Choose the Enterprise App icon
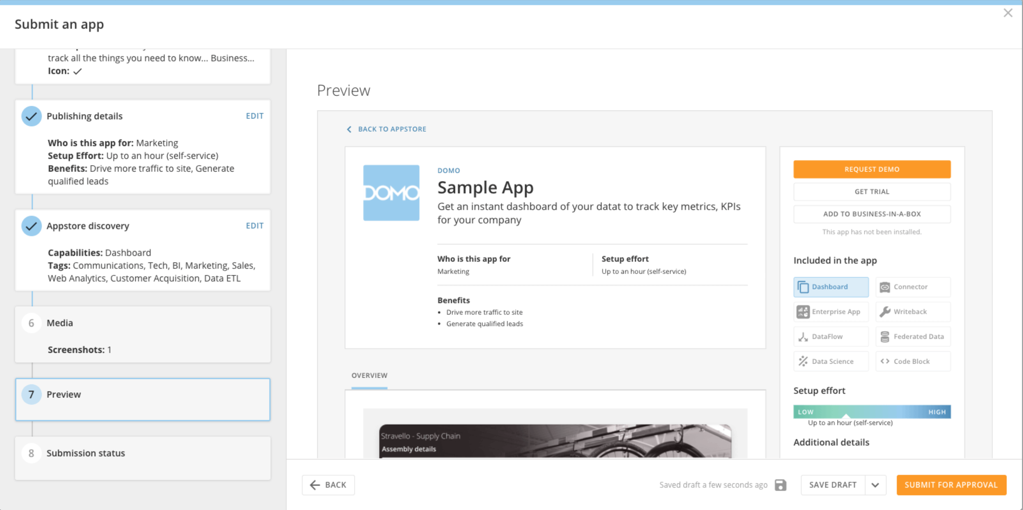The height and width of the screenshot is (510, 1023). 803,312
